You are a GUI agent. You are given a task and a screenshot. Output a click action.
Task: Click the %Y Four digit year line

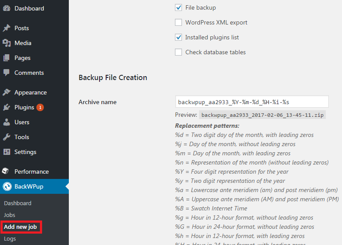click(232, 171)
